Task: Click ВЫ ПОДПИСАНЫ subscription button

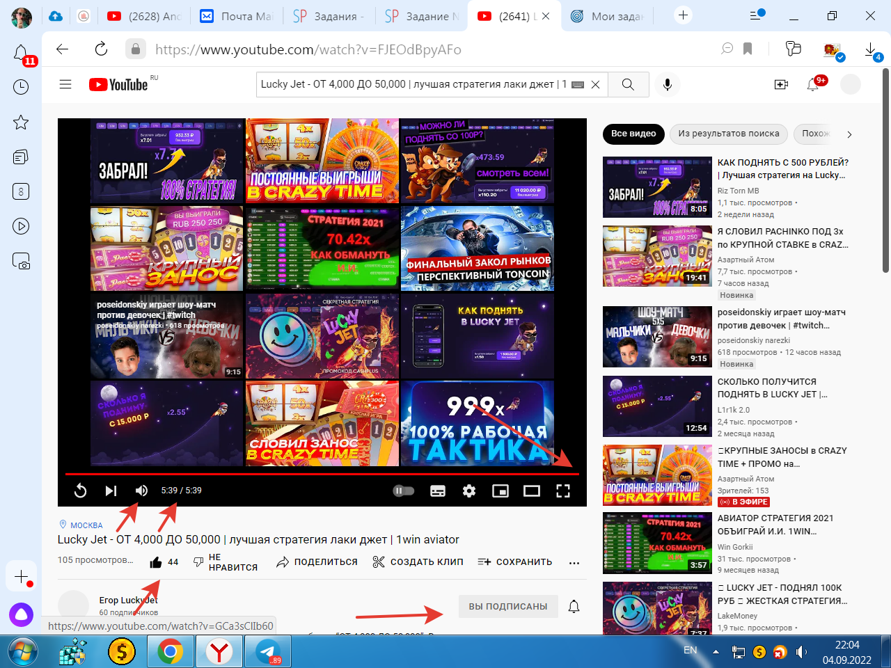Action: pos(508,606)
